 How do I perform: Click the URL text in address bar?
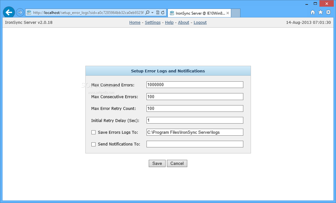point(88,13)
